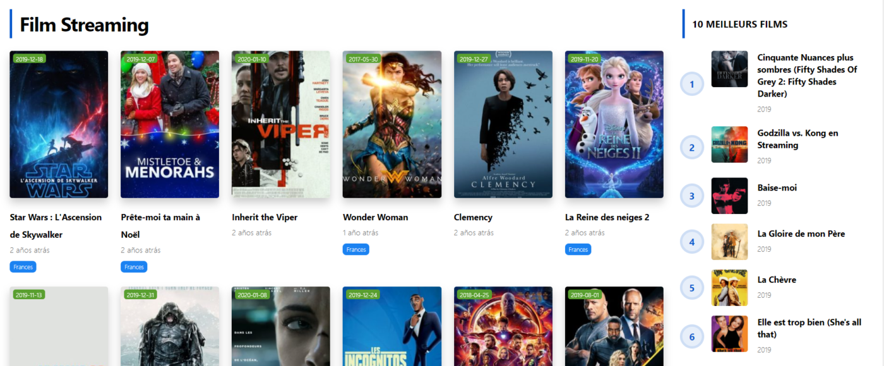Open Baise-moi sidebar thumbnail
Image resolution: width=884 pixels, height=366 pixels.
pyautogui.click(x=729, y=196)
